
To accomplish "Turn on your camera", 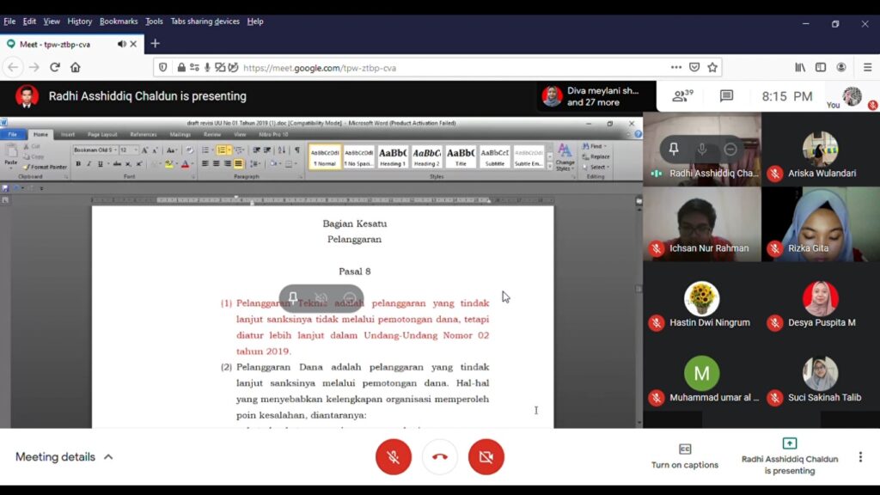I will 486,457.
